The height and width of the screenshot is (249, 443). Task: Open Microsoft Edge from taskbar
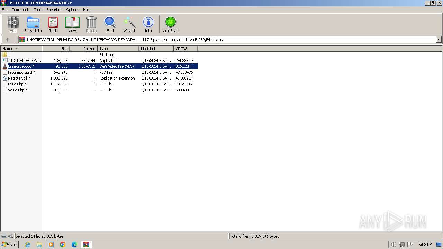74,245
